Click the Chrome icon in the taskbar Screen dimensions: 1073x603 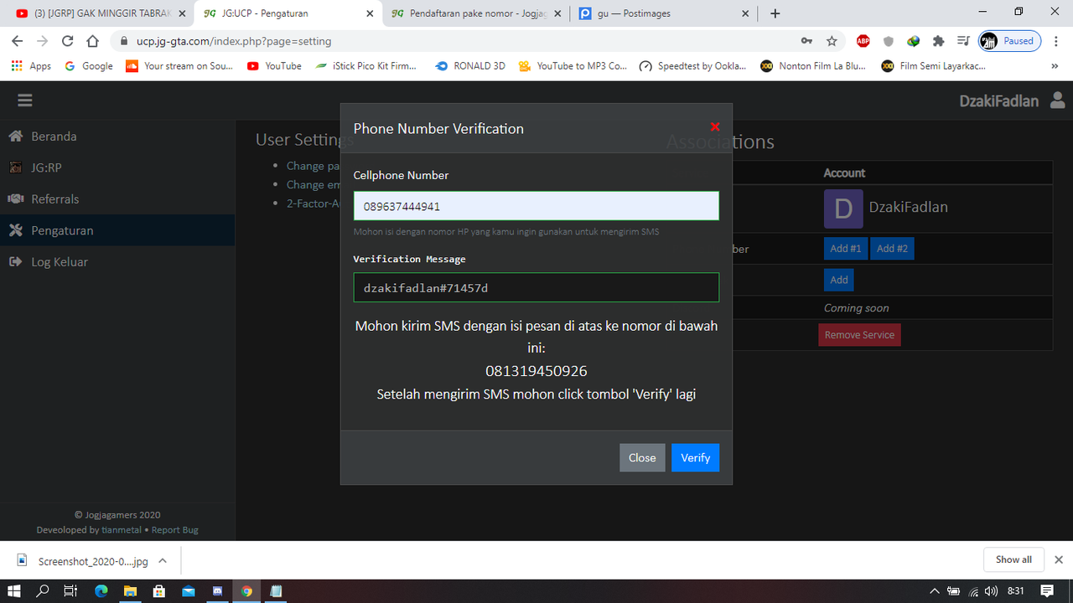(246, 590)
